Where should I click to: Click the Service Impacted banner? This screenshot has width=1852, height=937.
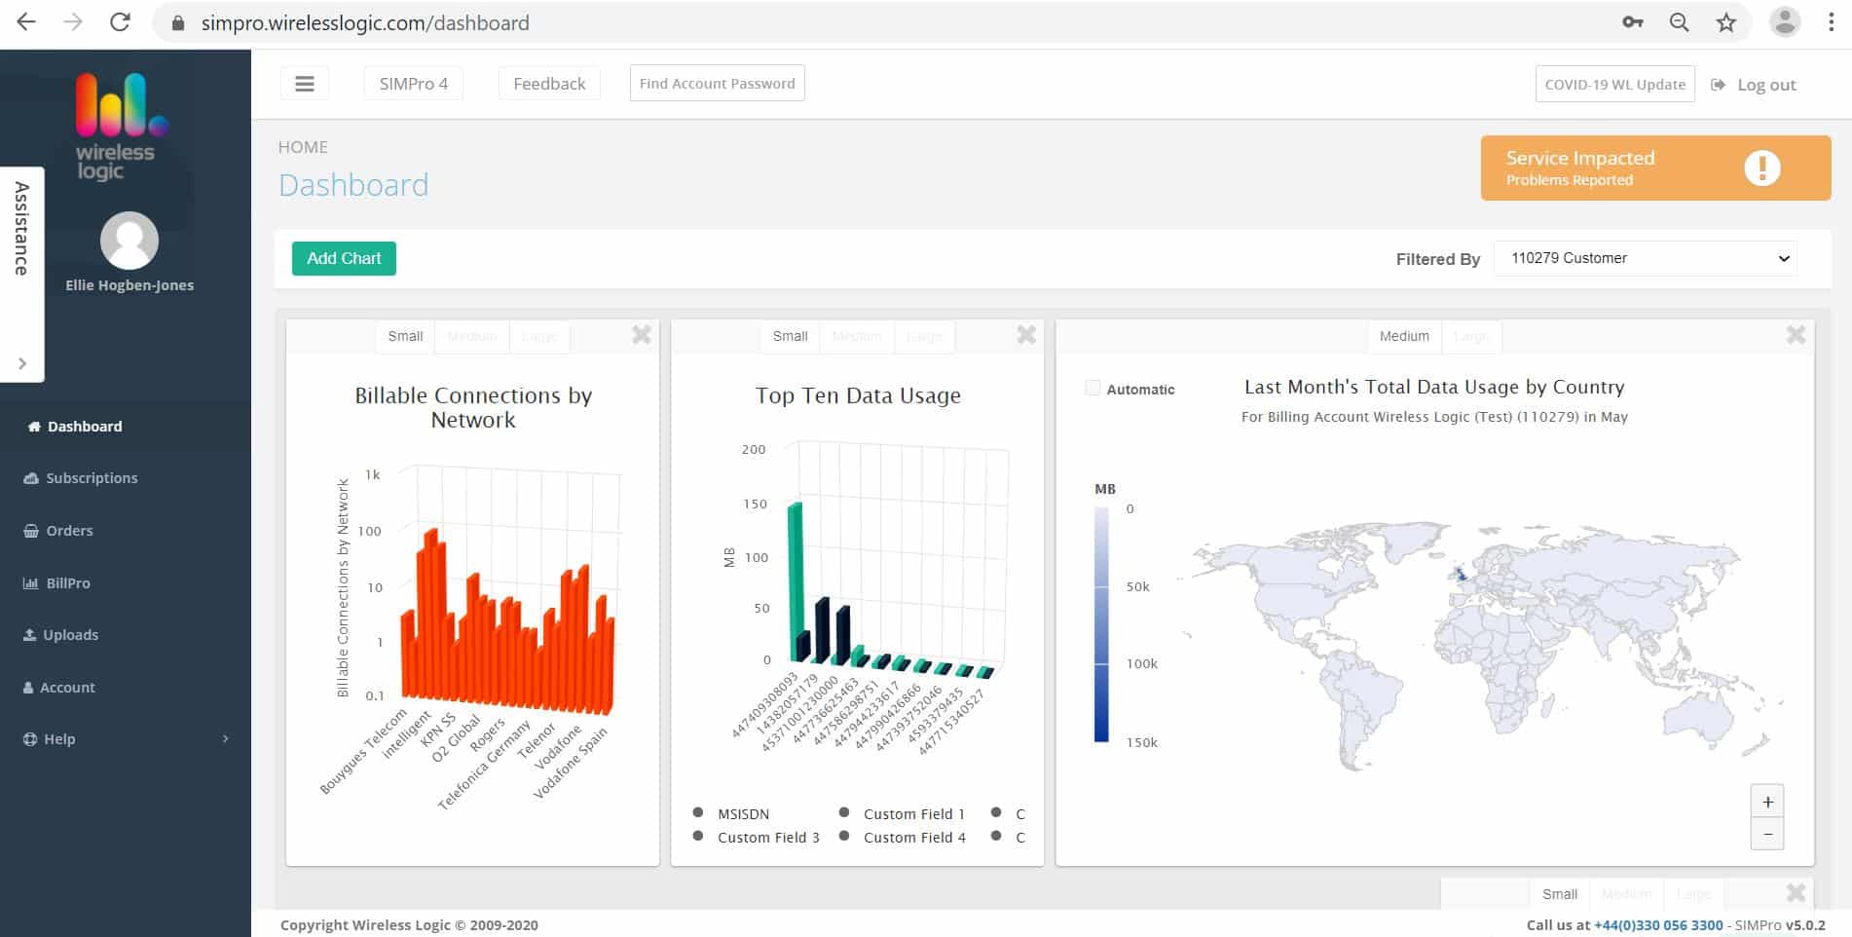tap(1655, 168)
